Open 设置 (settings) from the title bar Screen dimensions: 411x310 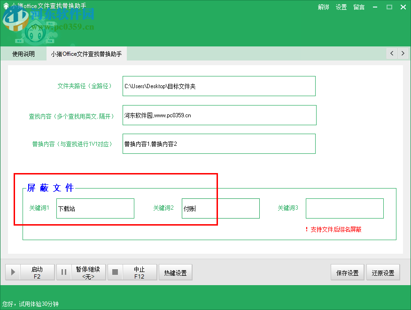point(341,7)
